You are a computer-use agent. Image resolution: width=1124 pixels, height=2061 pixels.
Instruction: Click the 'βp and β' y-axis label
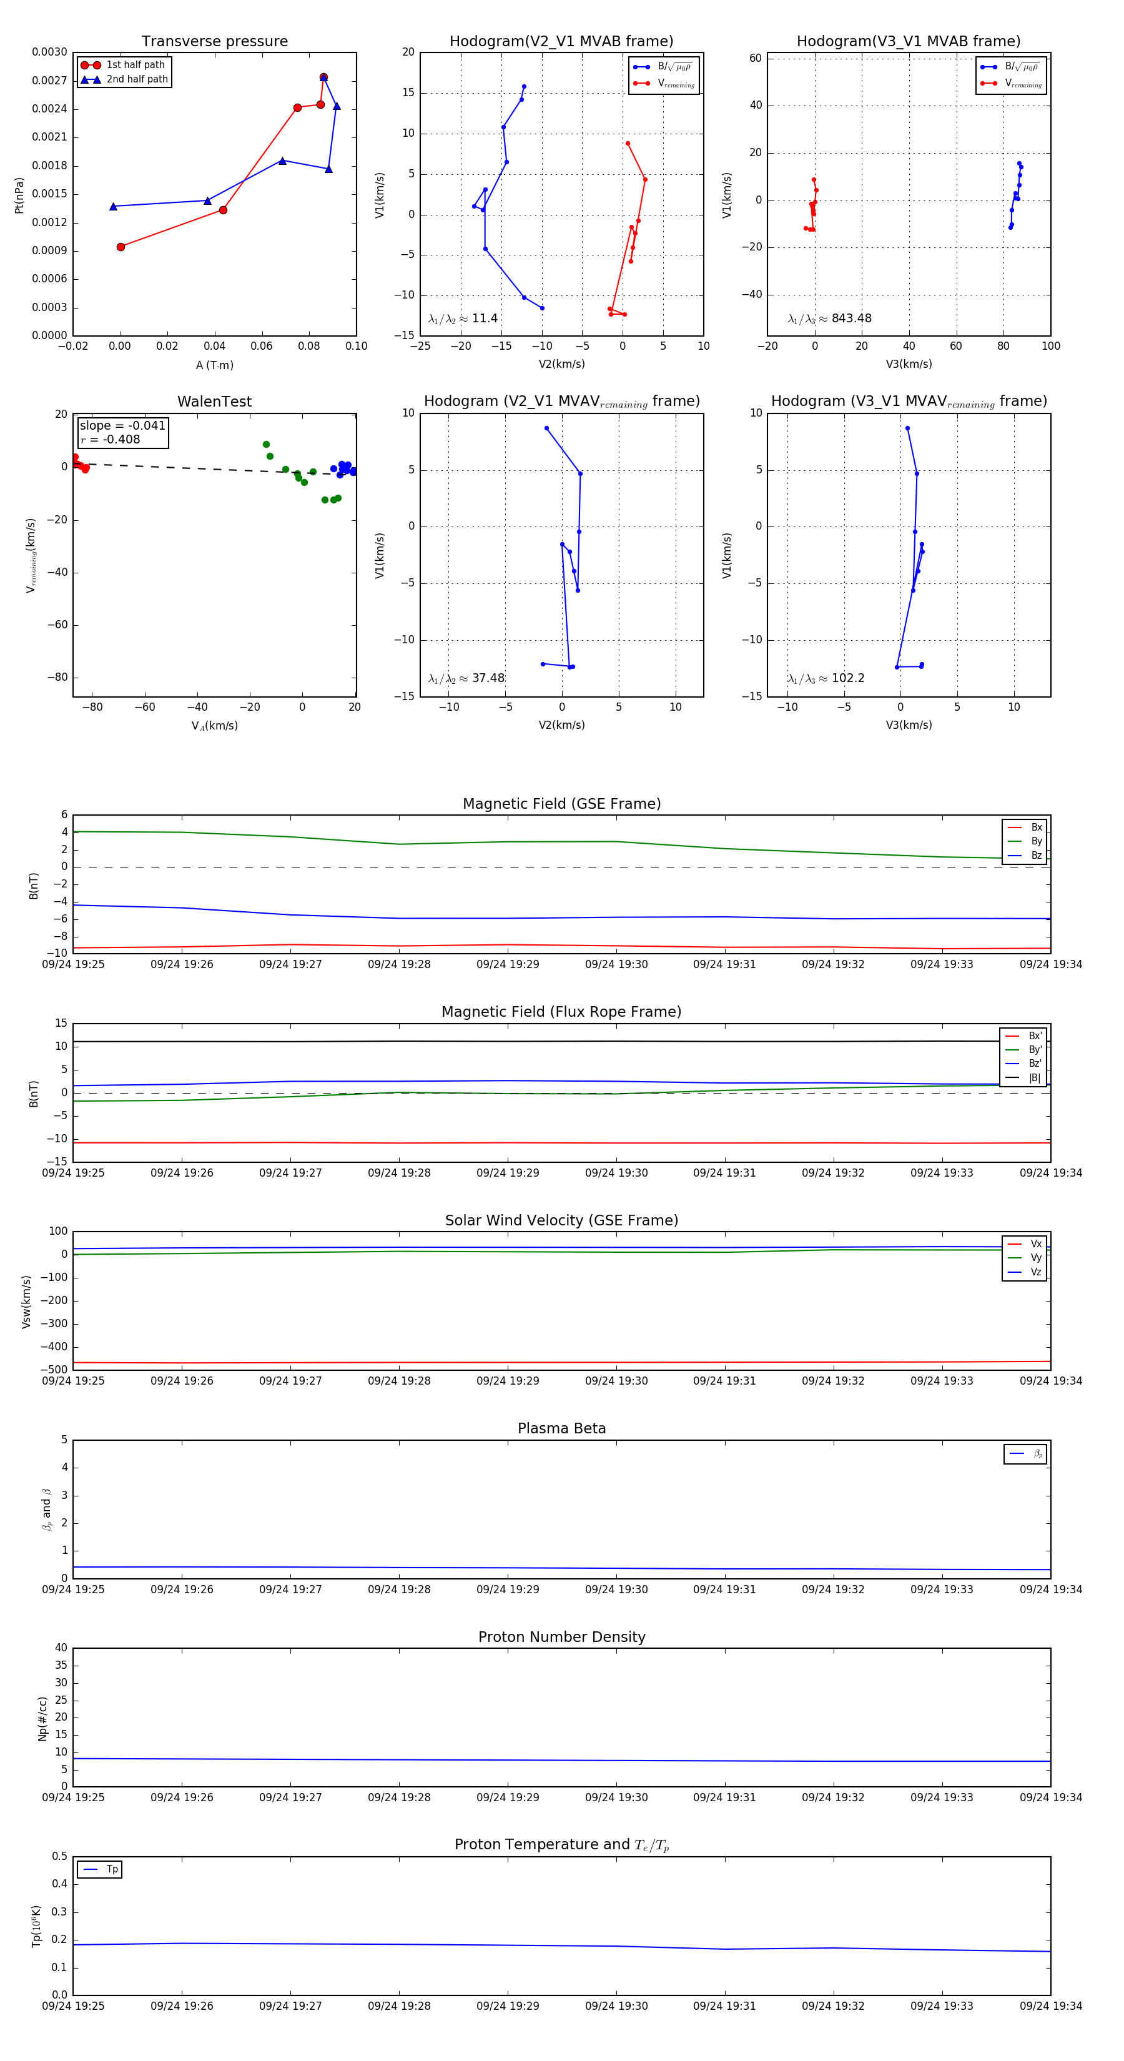[x=46, y=1509]
